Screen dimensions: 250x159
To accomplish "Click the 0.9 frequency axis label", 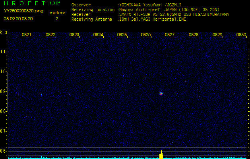I will (x=4, y=91).
